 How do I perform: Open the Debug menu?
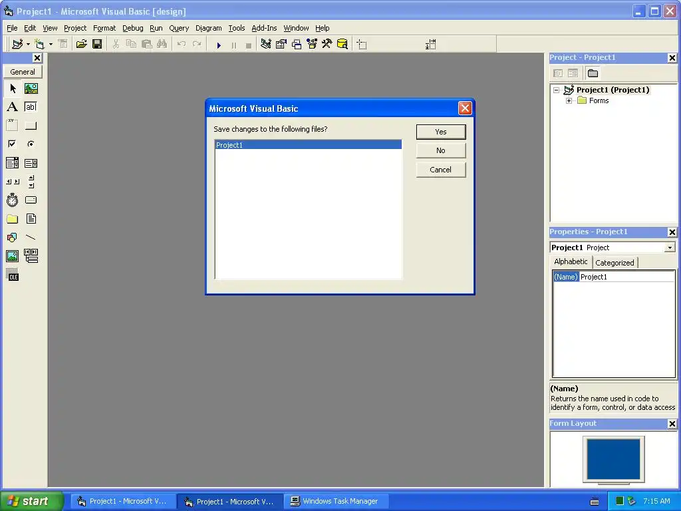point(133,28)
